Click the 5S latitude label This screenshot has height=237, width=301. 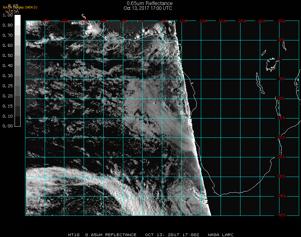[282, 79]
